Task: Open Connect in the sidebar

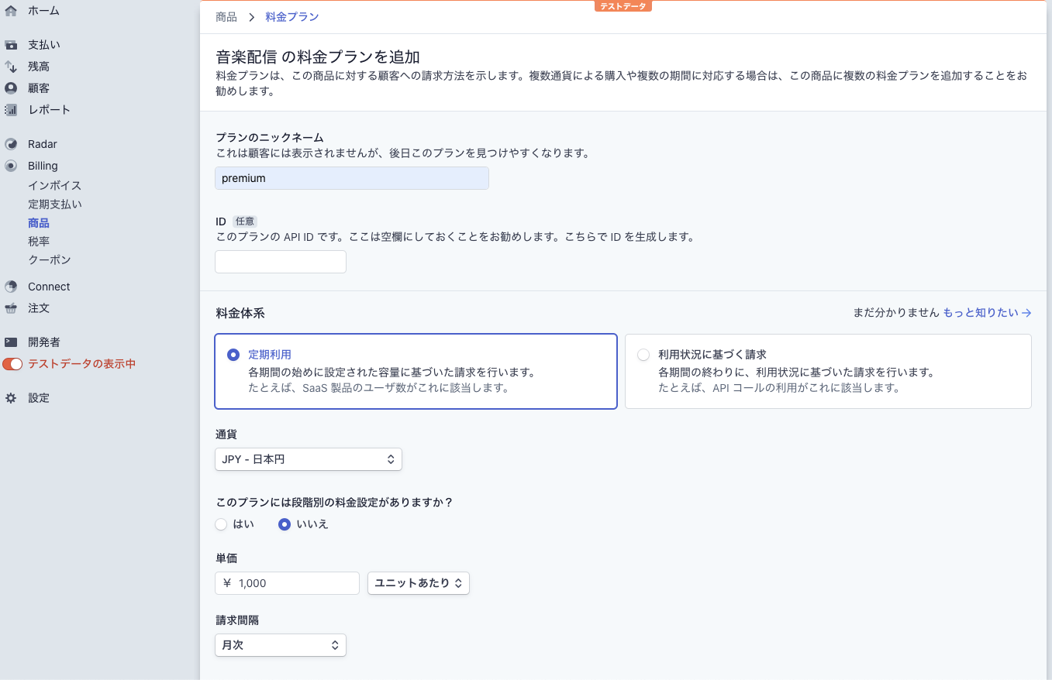Action: [x=49, y=287]
